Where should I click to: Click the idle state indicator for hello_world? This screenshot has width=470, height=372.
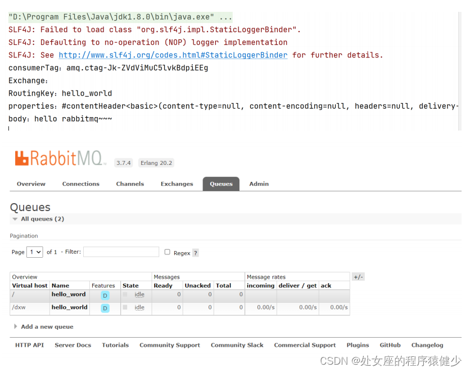139,307
